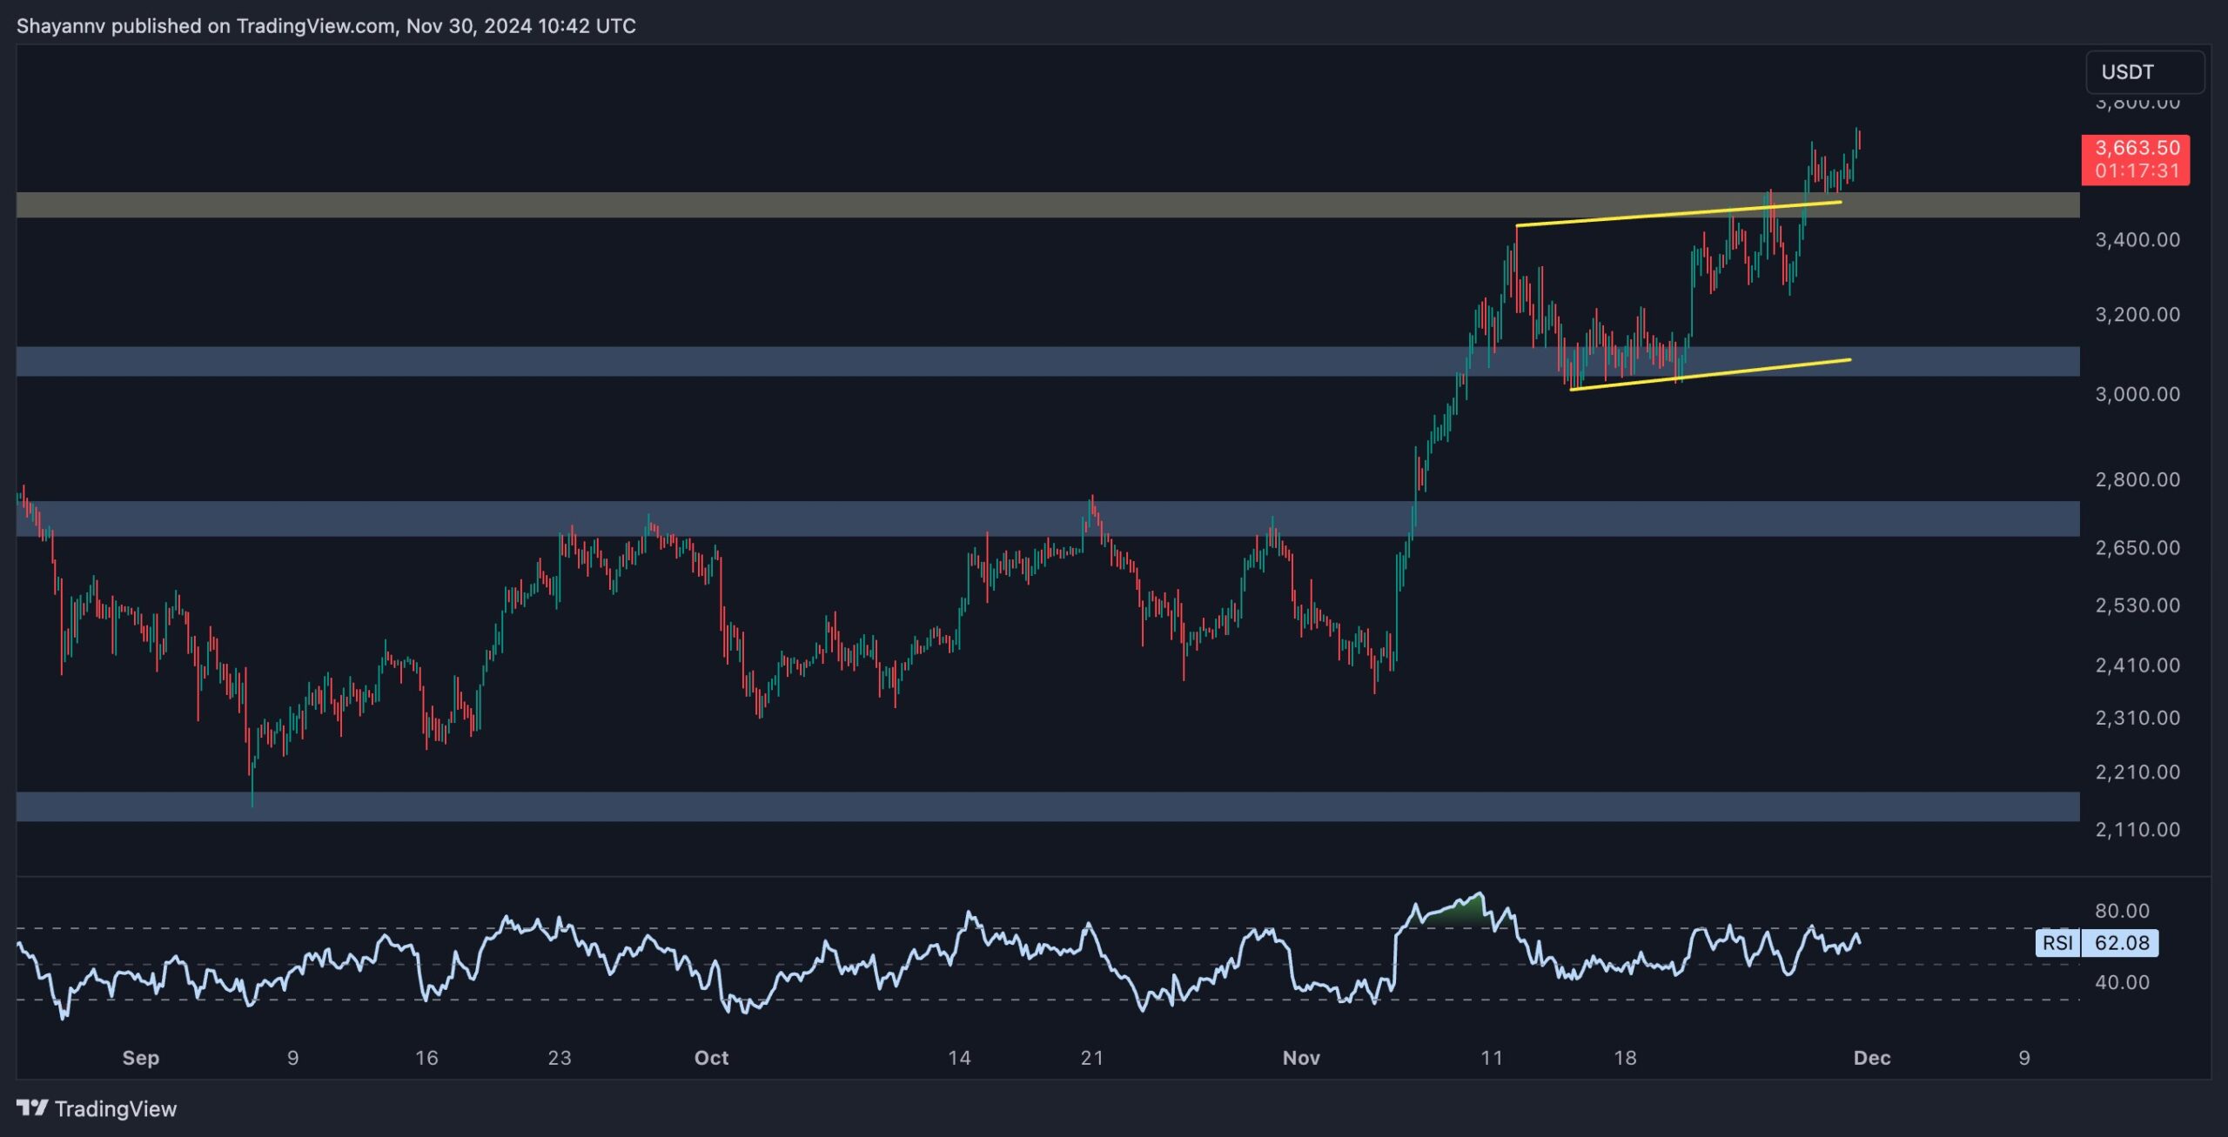Click the TradingView logo icon

[x=32, y=1107]
